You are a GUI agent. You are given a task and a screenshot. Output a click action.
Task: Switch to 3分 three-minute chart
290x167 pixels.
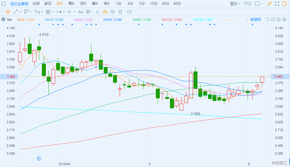coord(131,4)
